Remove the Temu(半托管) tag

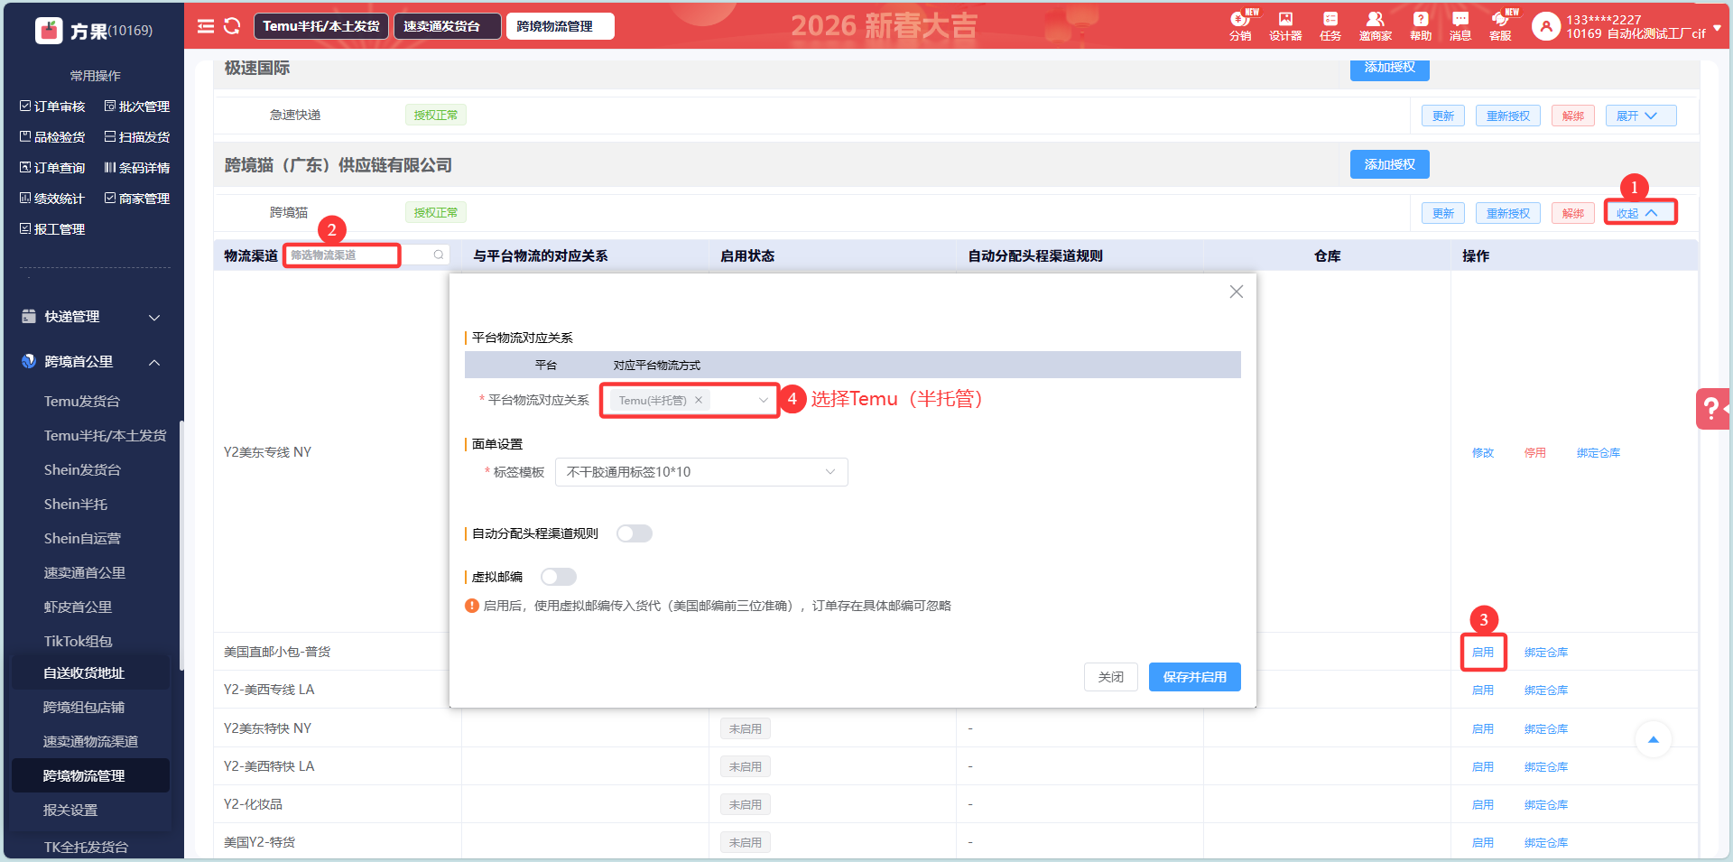coord(699,400)
